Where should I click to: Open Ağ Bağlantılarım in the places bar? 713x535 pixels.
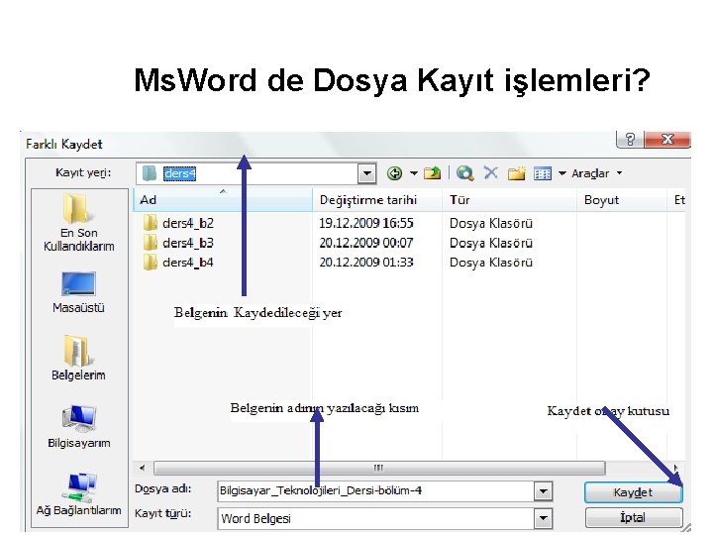click(78, 493)
